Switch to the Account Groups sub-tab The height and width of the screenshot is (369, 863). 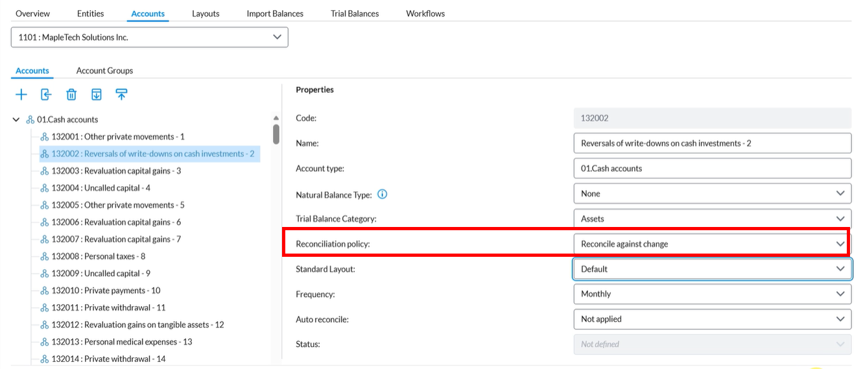[104, 71]
